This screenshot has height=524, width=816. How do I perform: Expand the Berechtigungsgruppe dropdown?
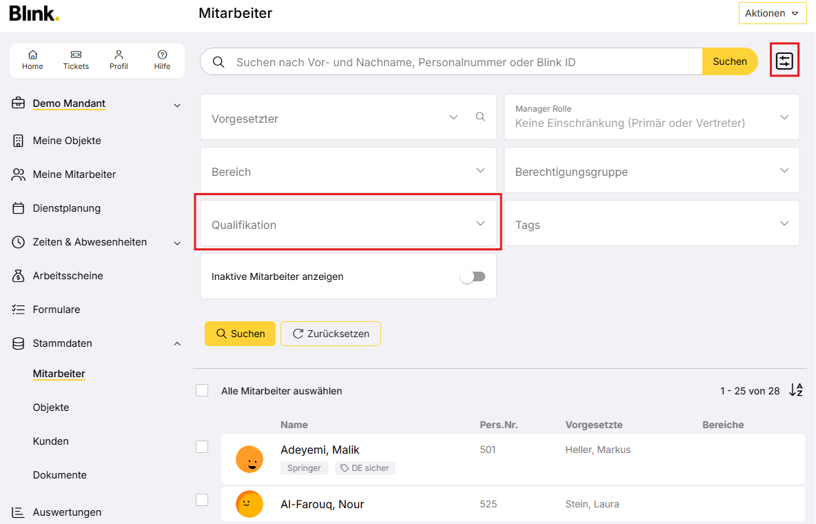[651, 171]
